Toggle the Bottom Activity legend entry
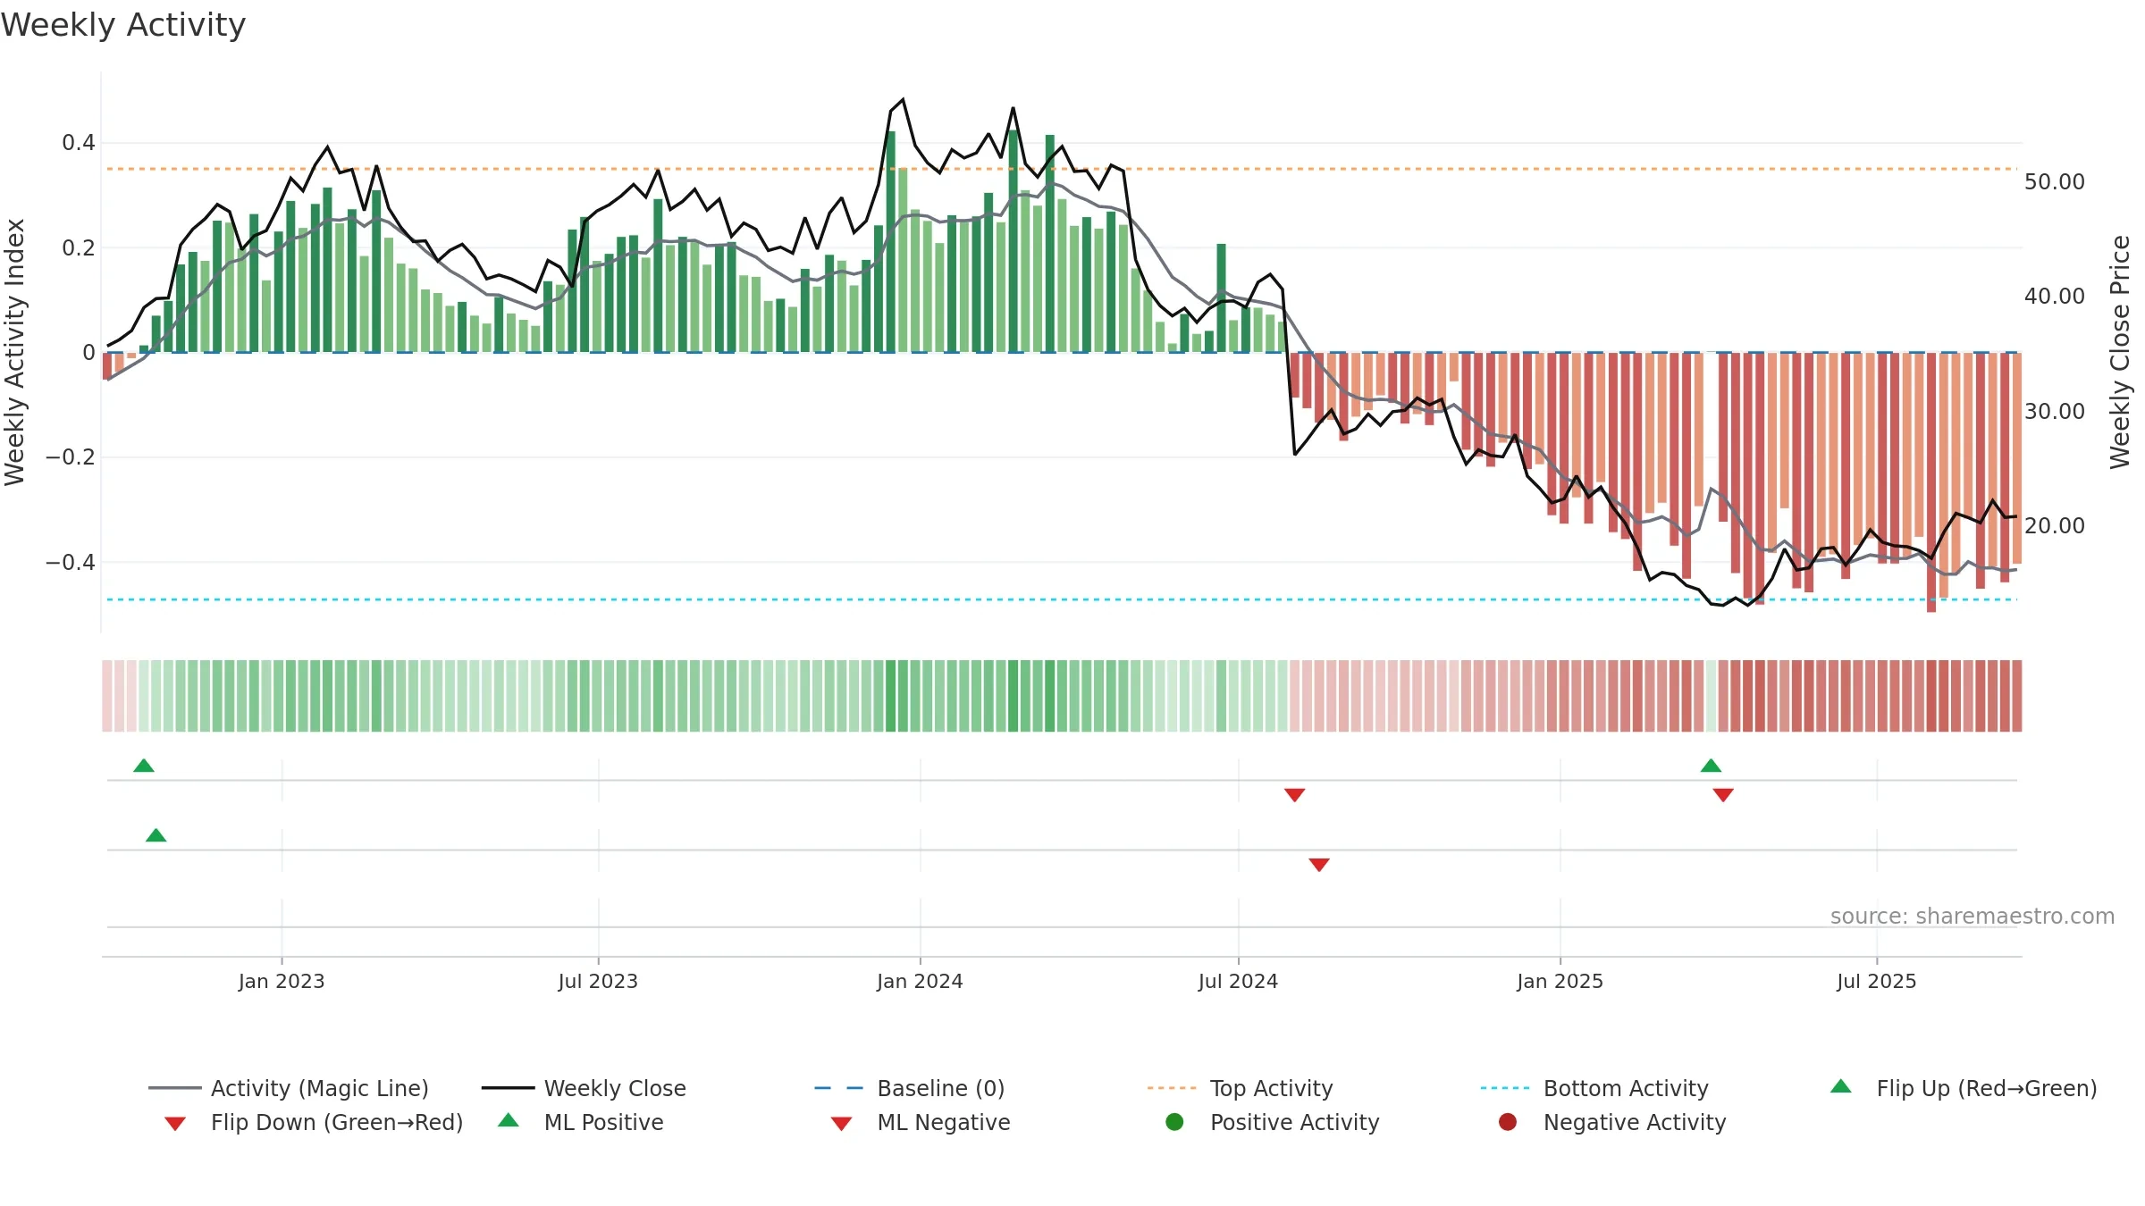This screenshot has width=2145, height=1206. [1594, 1088]
